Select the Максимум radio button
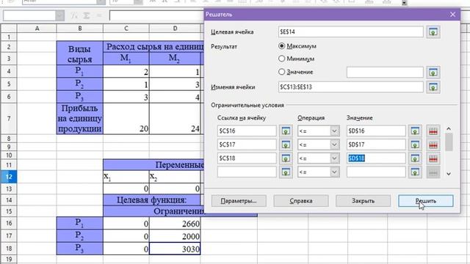The image size is (470, 264). pos(281,46)
